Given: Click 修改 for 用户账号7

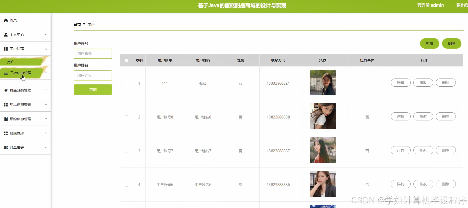Looking at the screenshot, I should point(423,150).
